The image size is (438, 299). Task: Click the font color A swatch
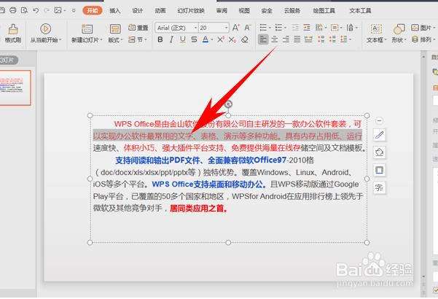tap(206, 39)
